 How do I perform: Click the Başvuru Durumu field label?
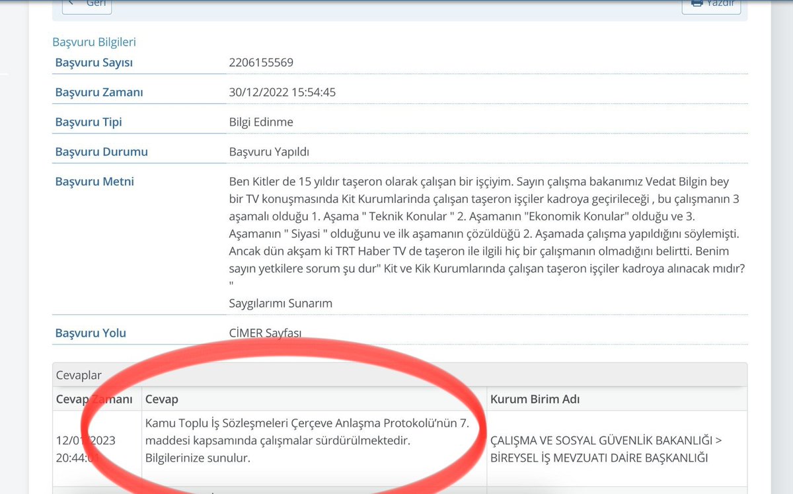pyautogui.click(x=100, y=151)
